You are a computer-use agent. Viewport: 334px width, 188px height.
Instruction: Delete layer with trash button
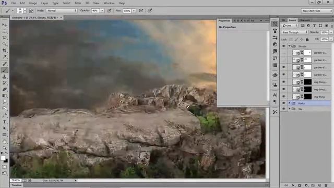(326, 185)
